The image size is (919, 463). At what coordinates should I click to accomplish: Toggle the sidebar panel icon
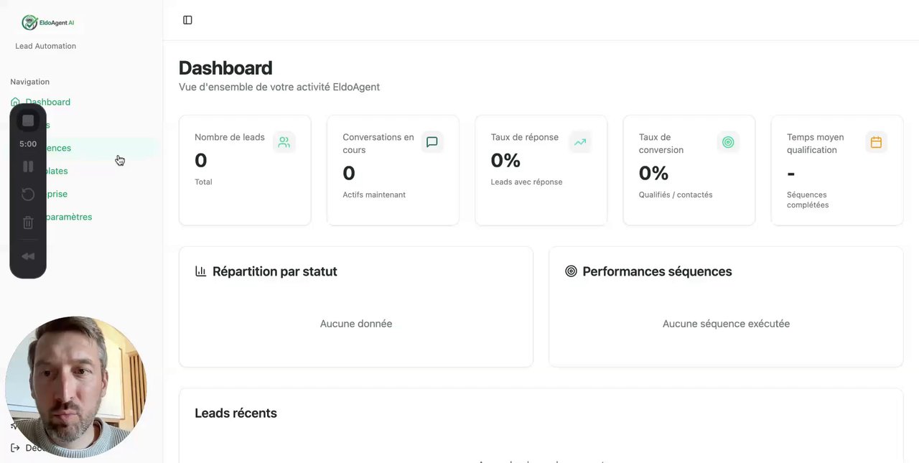click(187, 20)
